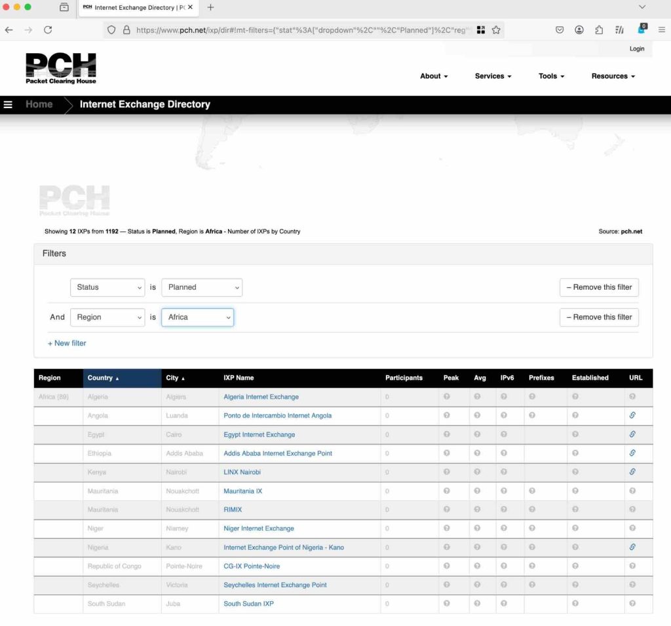671x626 pixels.
Task: Open the Status filter field dropdown
Action: point(107,287)
